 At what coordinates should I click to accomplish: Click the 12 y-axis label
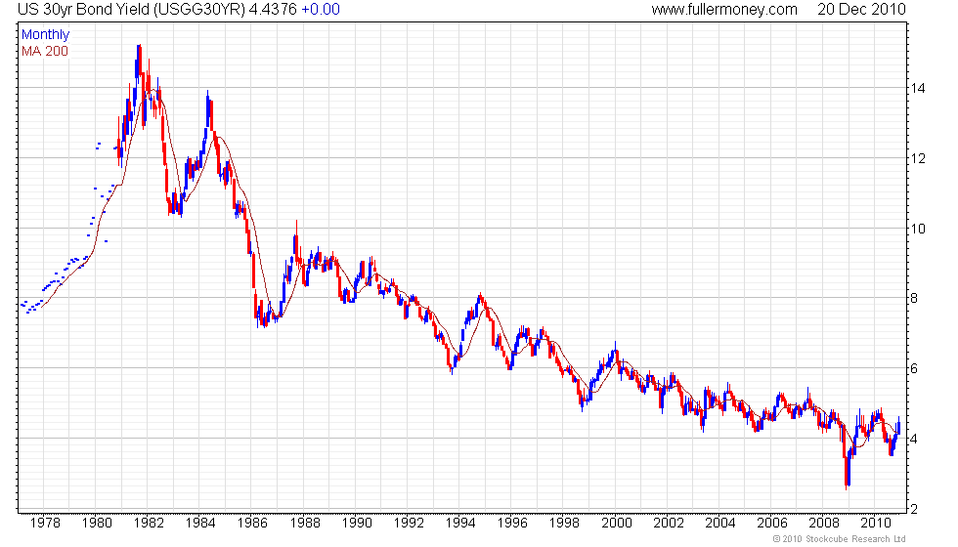(x=918, y=158)
